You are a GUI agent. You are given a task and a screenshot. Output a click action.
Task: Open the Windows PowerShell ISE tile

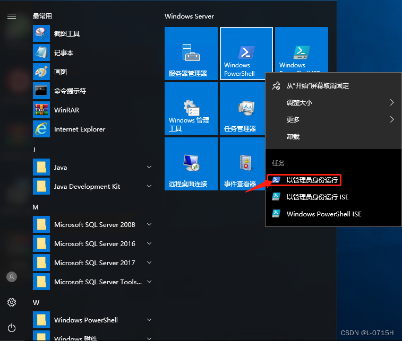pos(302,50)
